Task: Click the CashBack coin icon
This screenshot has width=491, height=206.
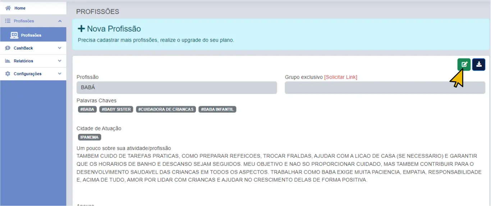Action: click(x=8, y=48)
